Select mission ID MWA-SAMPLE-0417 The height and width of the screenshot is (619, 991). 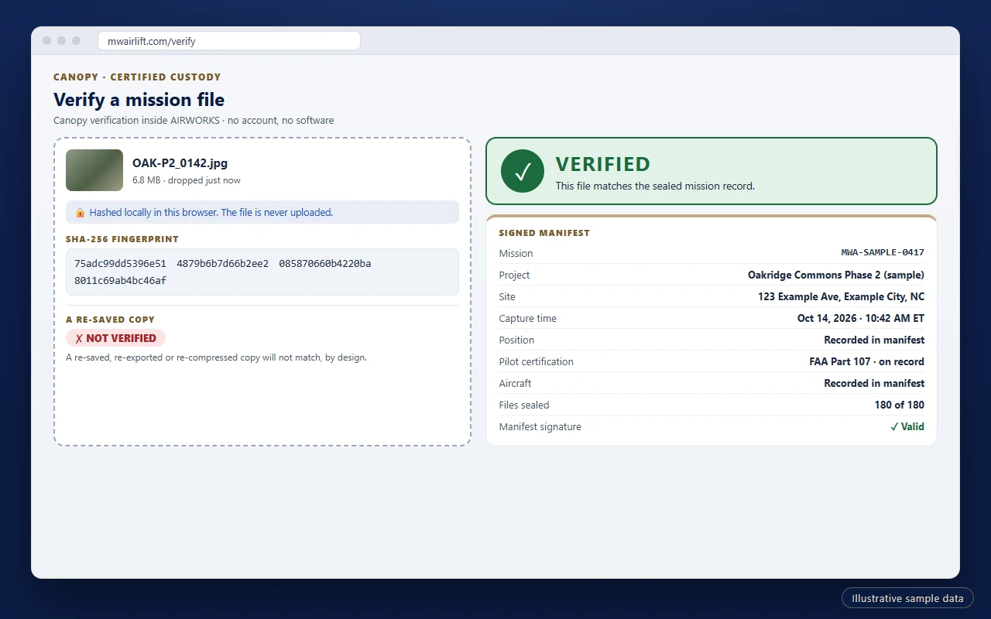(883, 253)
